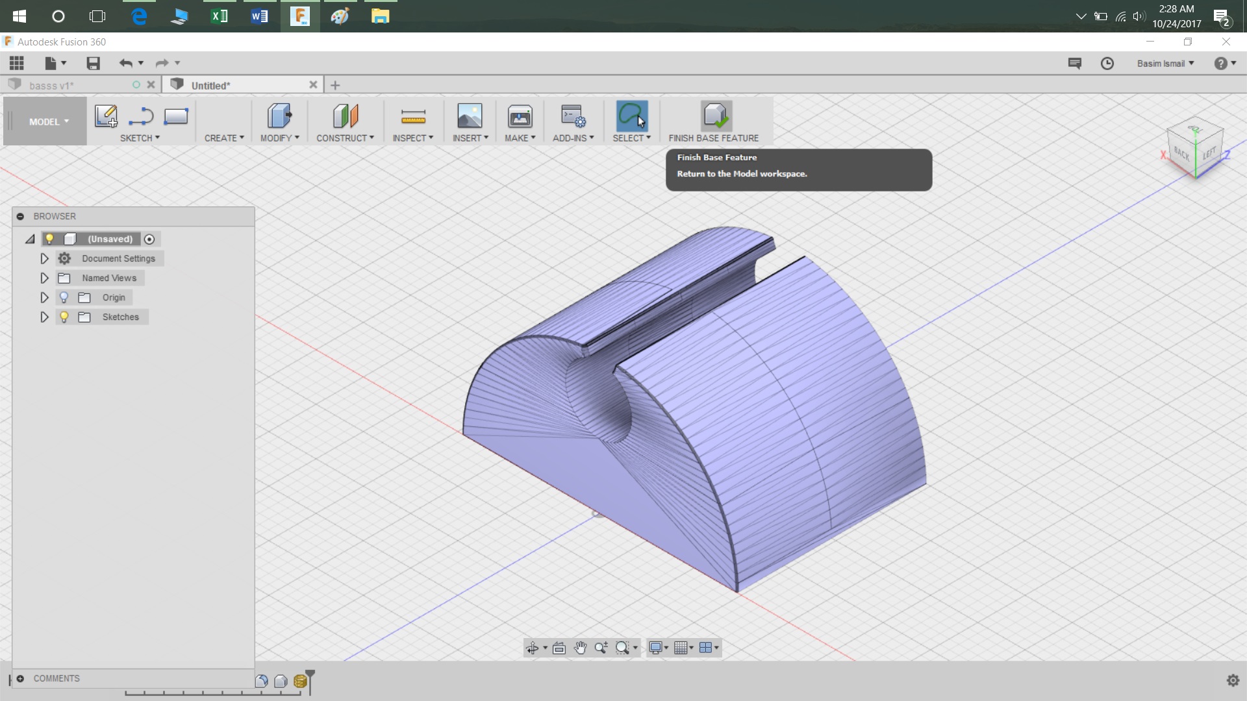
Task: Open the Viewports layout icon
Action: tap(705, 648)
